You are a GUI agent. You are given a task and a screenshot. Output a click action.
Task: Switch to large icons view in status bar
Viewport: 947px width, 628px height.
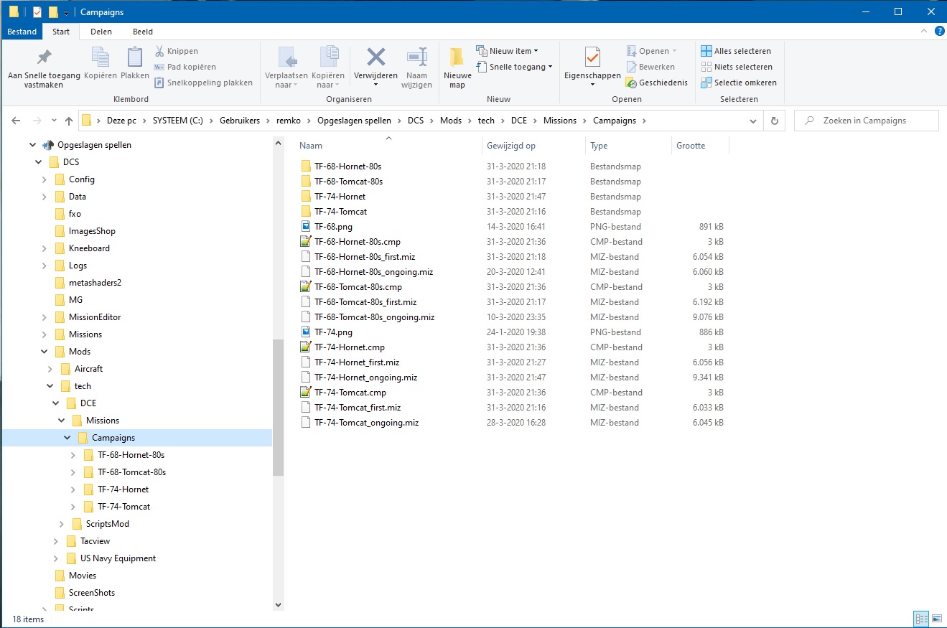tap(936, 619)
